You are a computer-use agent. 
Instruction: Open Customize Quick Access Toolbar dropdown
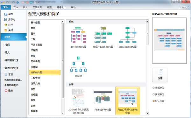click(38, 2)
